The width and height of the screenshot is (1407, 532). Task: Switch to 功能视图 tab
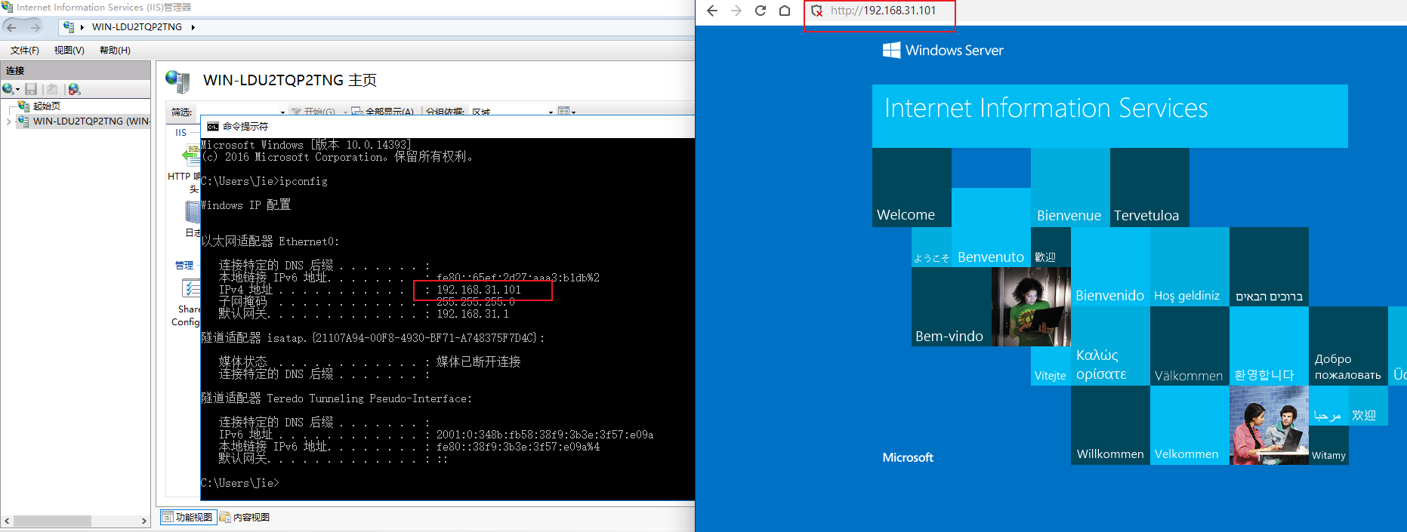[188, 517]
